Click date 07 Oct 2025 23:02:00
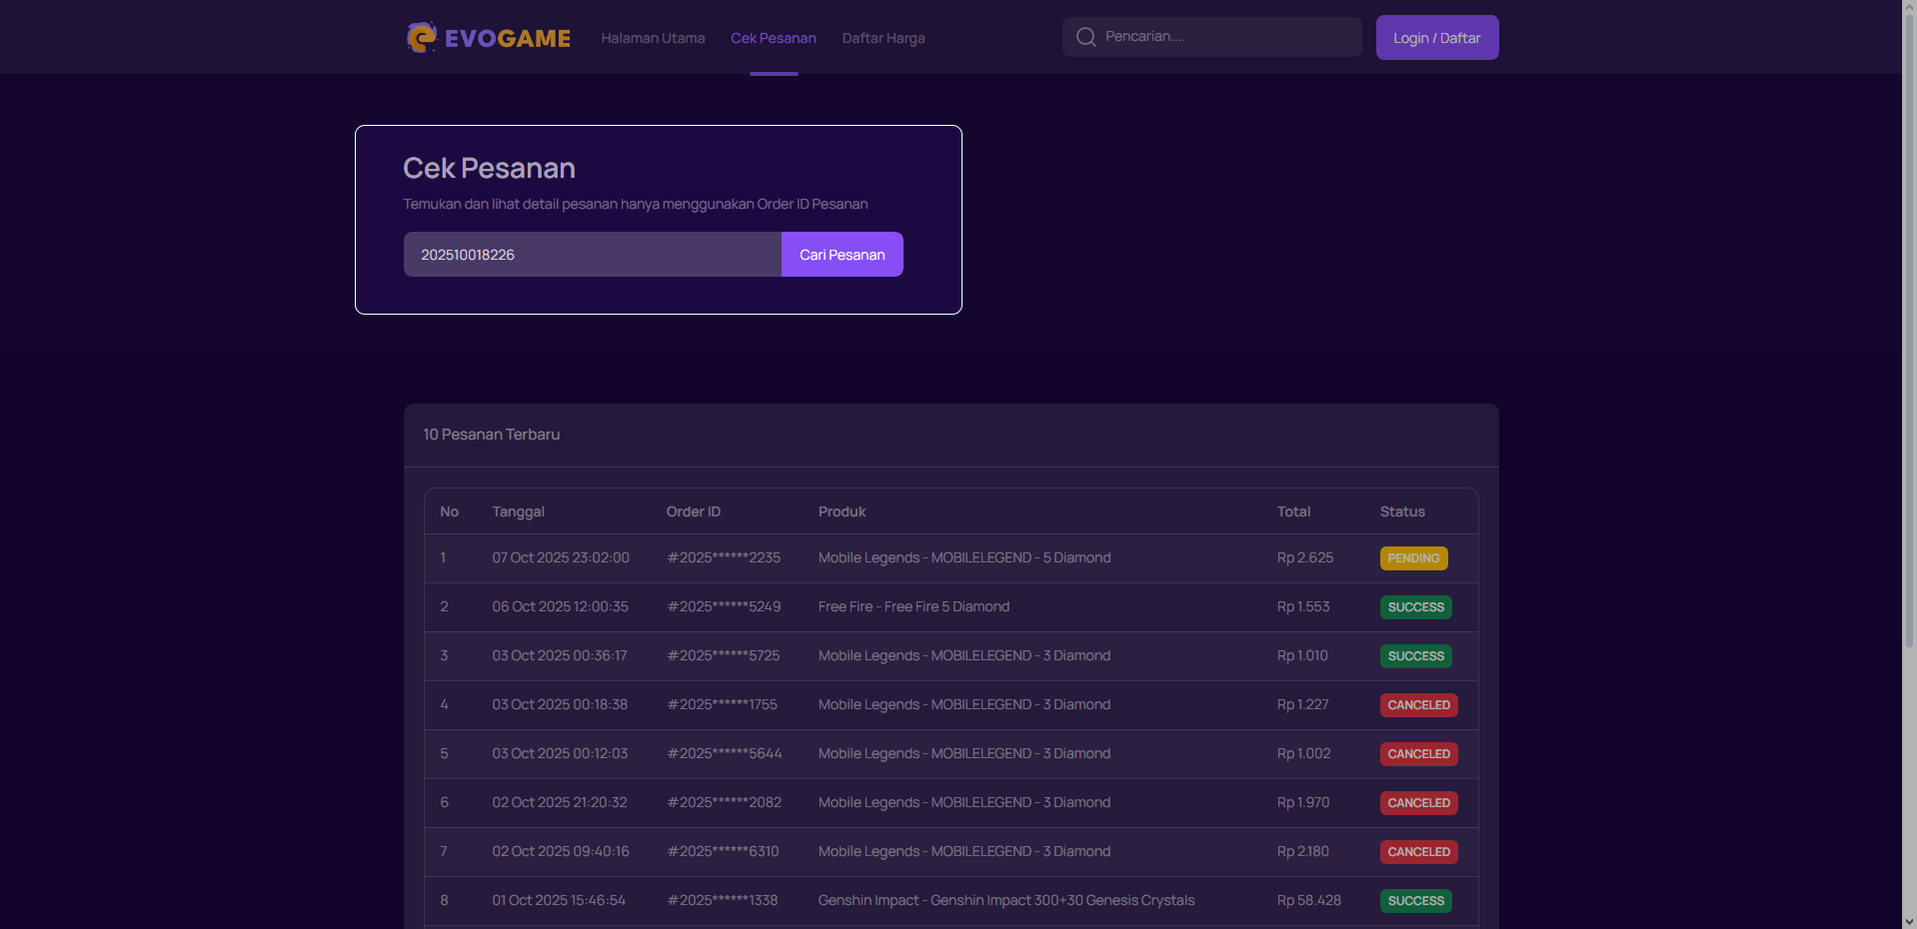Screen dimensions: 1917x929 [x=561, y=557]
